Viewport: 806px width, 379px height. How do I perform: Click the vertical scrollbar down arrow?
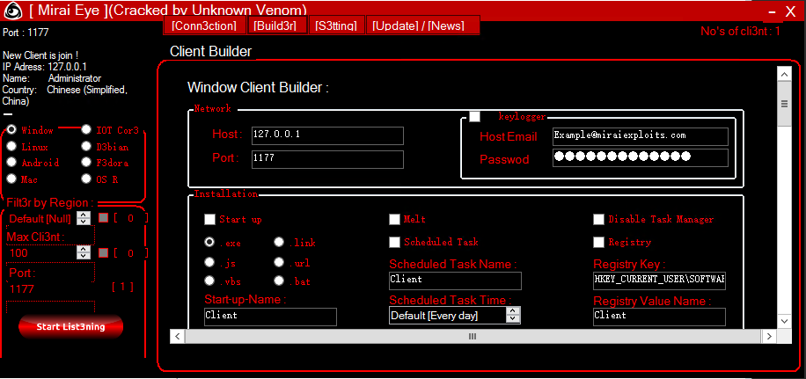(784, 321)
